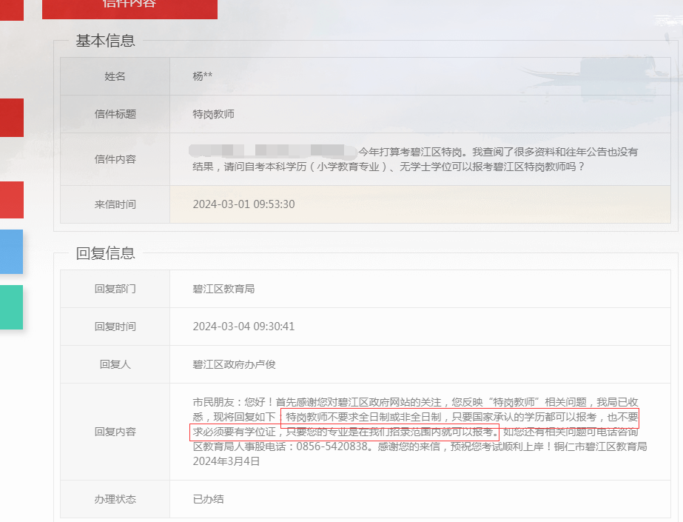Click the 回复部门 row label
This screenshot has height=522, width=683.
[115, 289]
